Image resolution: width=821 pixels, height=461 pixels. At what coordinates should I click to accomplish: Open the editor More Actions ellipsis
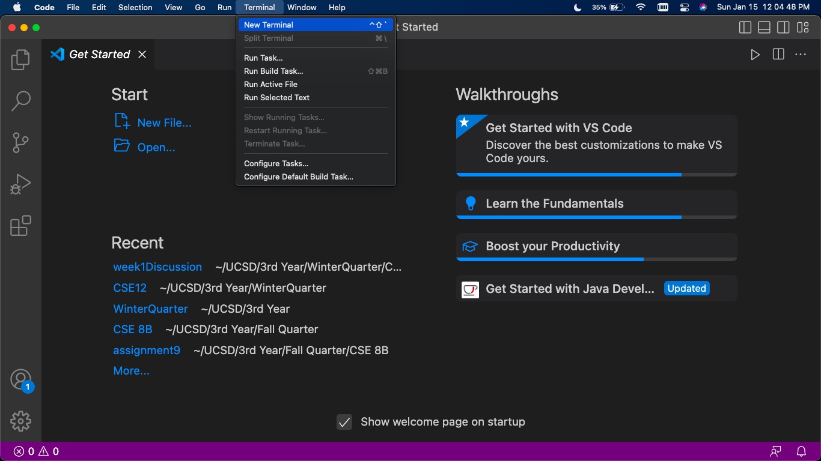[x=801, y=55]
